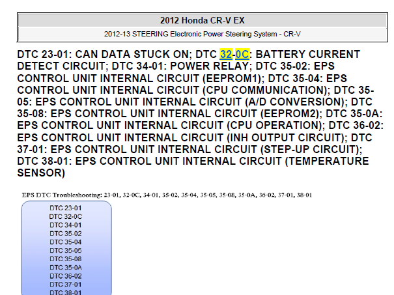Click the highlighted 0C link in the heading

click(x=242, y=54)
